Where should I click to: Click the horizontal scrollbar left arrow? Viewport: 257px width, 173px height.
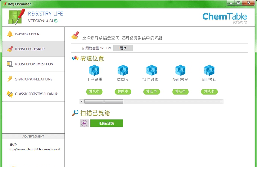coord(82,101)
